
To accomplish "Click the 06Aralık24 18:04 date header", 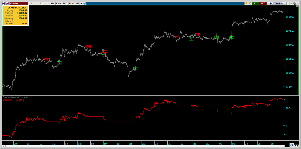I will coord(17,8).
